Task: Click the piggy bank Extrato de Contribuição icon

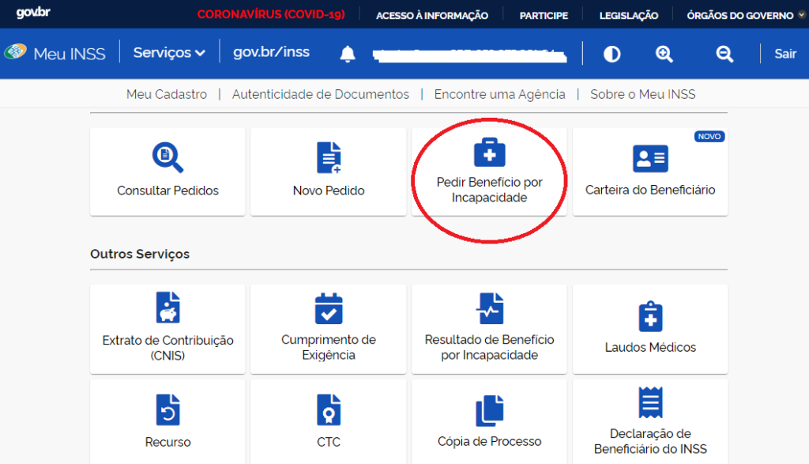Action: tap(167, 307)
